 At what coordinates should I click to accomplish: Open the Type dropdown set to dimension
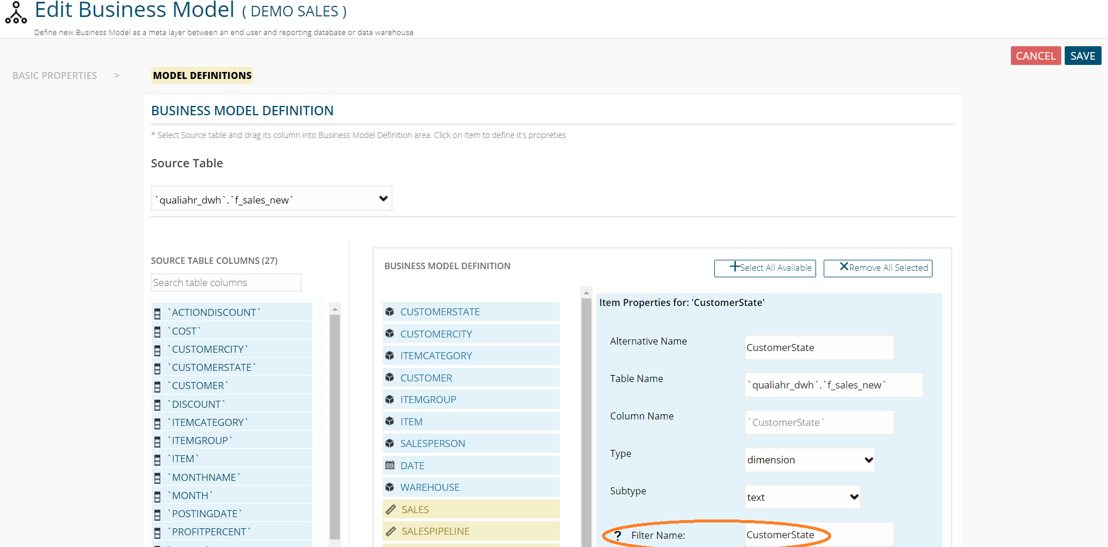pyautogui.click(x=810, y=460)
